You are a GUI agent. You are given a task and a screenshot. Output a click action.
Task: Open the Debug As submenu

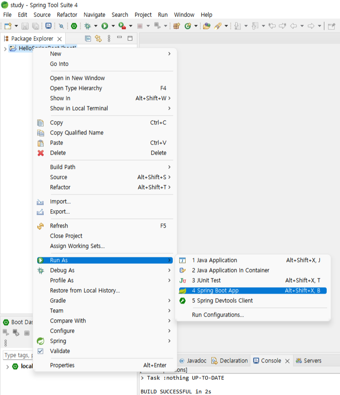coord(105,270)
